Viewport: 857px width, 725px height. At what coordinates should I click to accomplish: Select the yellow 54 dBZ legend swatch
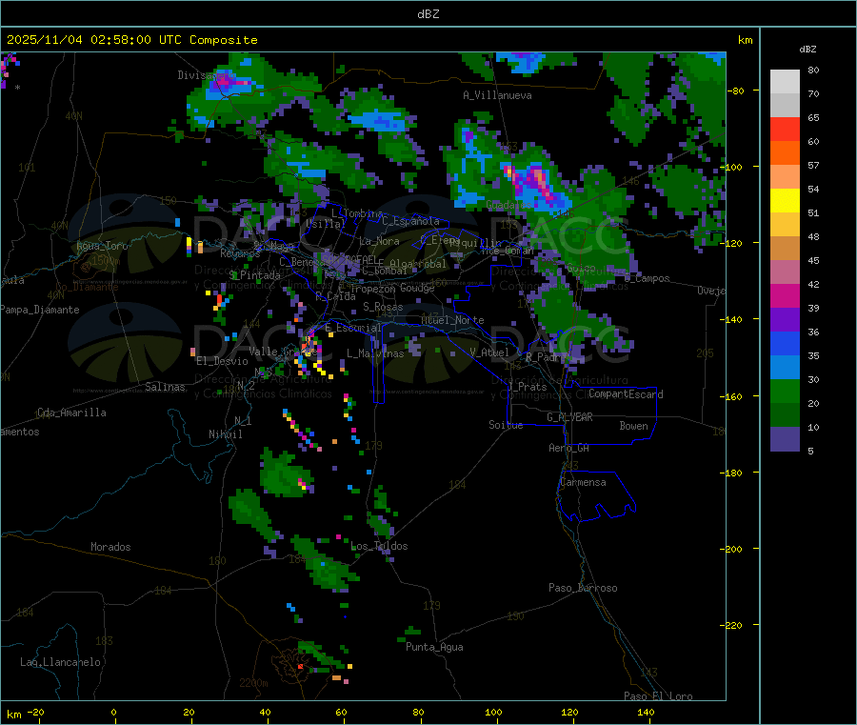pyautogui.click(x=785, y=201)
